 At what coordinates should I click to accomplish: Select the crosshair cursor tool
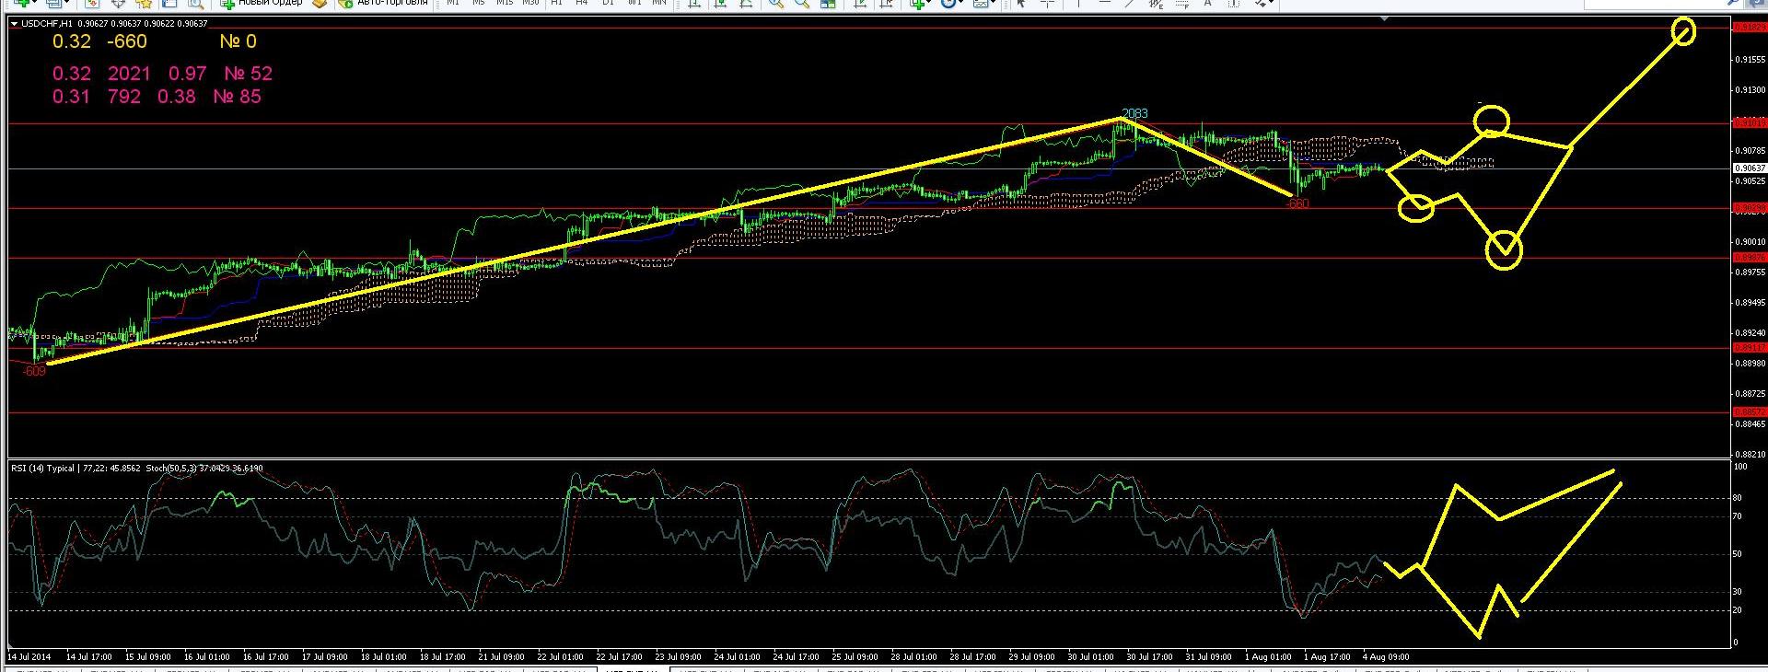[1047, 3]
